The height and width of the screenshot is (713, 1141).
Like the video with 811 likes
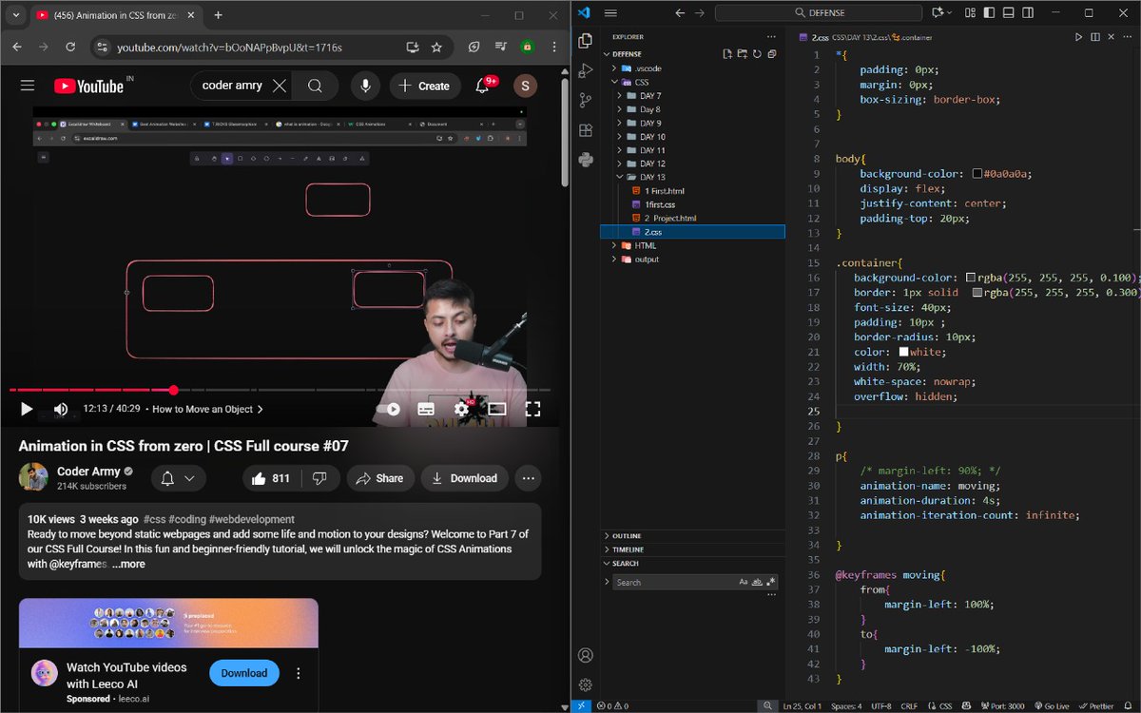[272, 478]
